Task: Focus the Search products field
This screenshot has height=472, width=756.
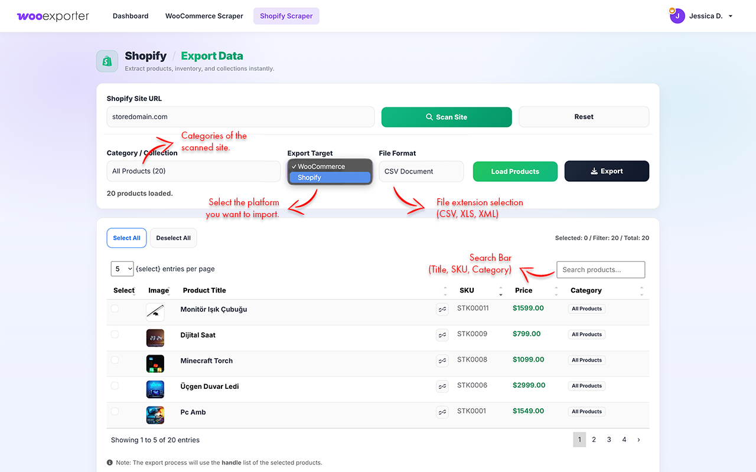Action: pyautogui.click(x=601, y=270)
